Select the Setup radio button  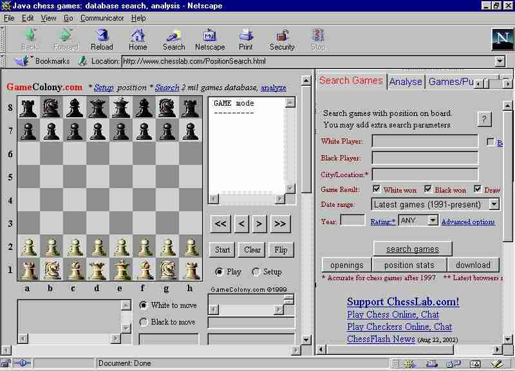point(256,272)
